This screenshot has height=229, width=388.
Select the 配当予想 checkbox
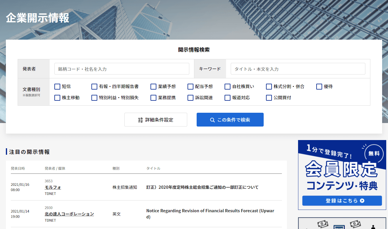[190, 87]
